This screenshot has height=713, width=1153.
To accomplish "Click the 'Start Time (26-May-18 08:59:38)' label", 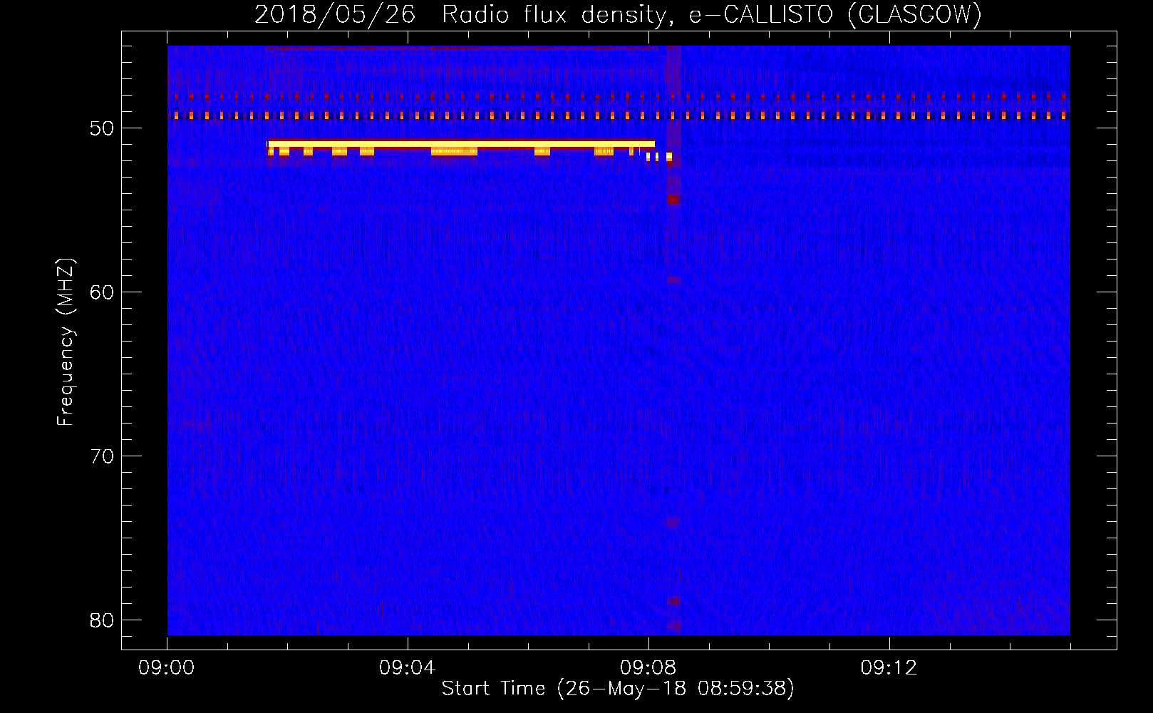I will pyautogui.click(x=617, y=689).
